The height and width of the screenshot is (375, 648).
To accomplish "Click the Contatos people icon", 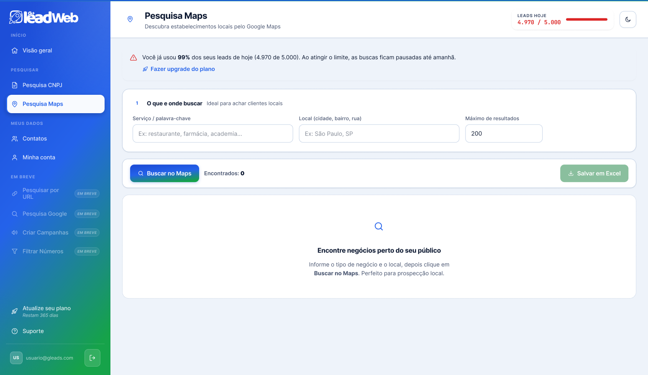I will 15,139.
